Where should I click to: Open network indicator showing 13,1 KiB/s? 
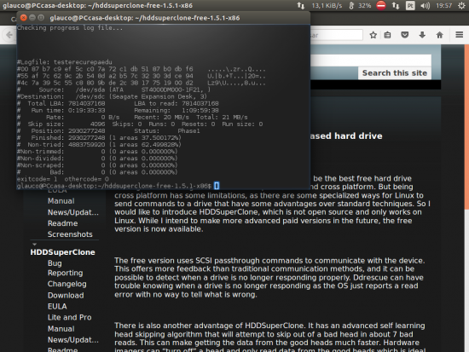click(319, 5)
